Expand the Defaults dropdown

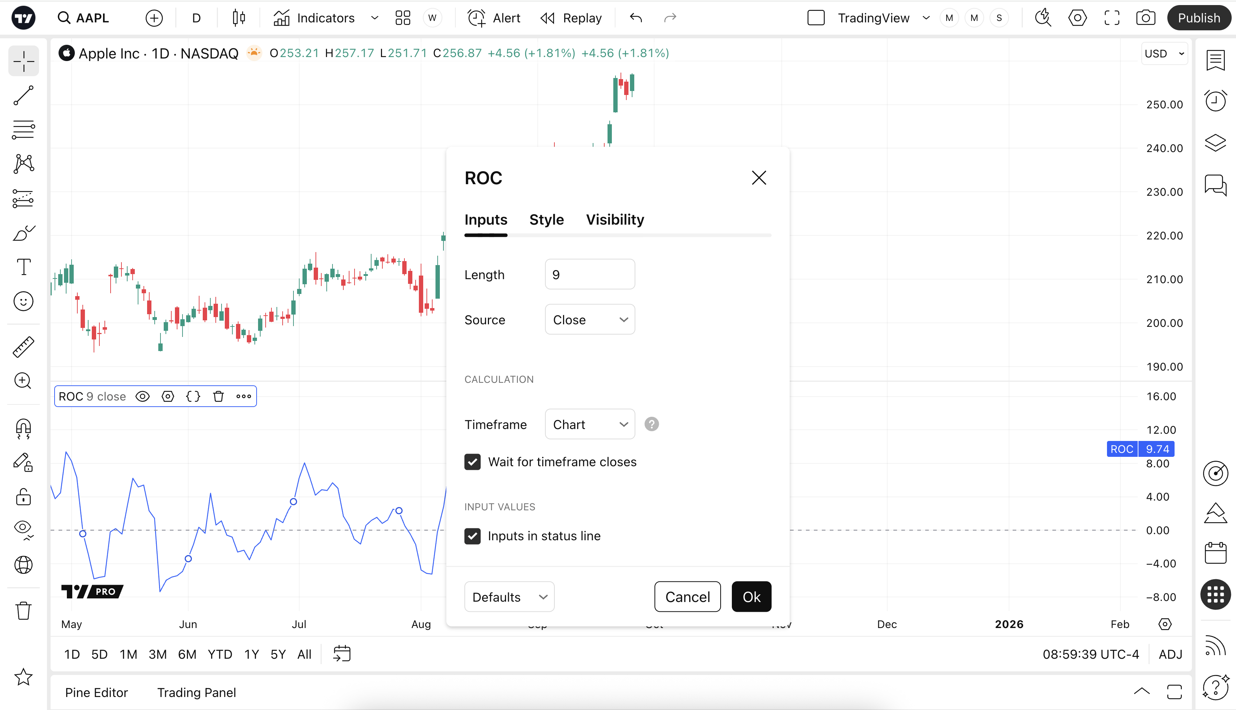pos(509,597)
